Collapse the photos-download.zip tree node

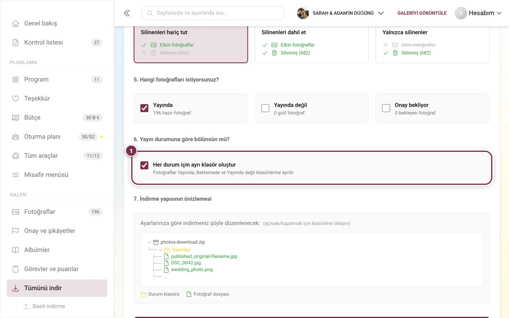tap(150, 242)
